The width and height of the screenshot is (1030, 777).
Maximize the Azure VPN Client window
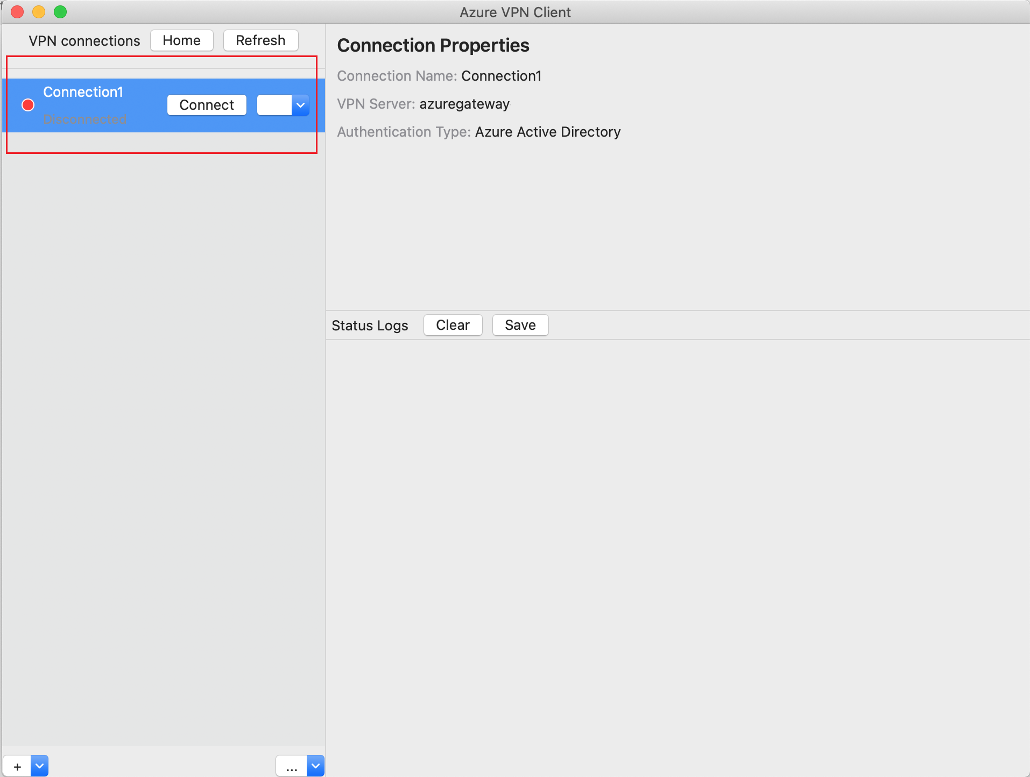coord(60,12)
